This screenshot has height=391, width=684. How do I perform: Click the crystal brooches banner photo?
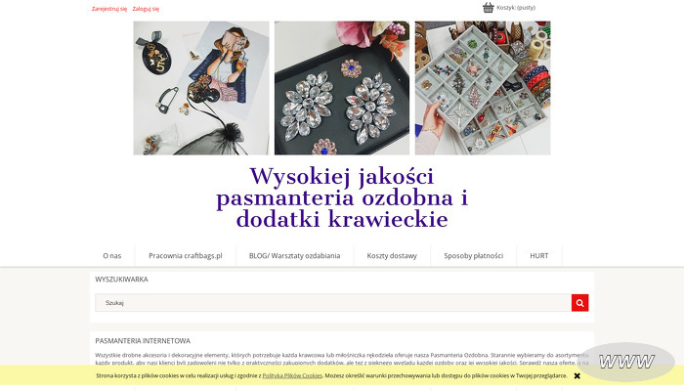click(342, 88)
